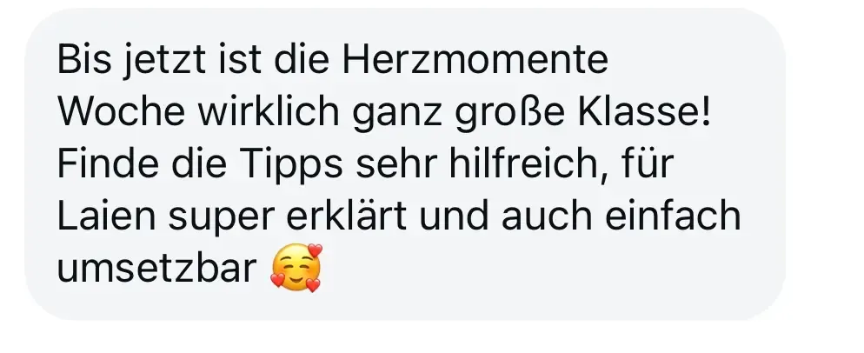Screen dimensions: 864x353
Task: Click the word "Laien" in the message
Action: (107, 216)
